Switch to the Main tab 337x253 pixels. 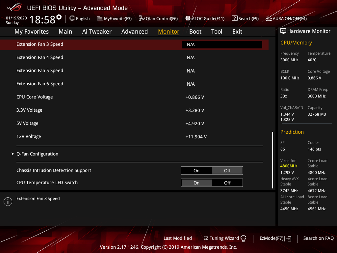click(65, 32)
